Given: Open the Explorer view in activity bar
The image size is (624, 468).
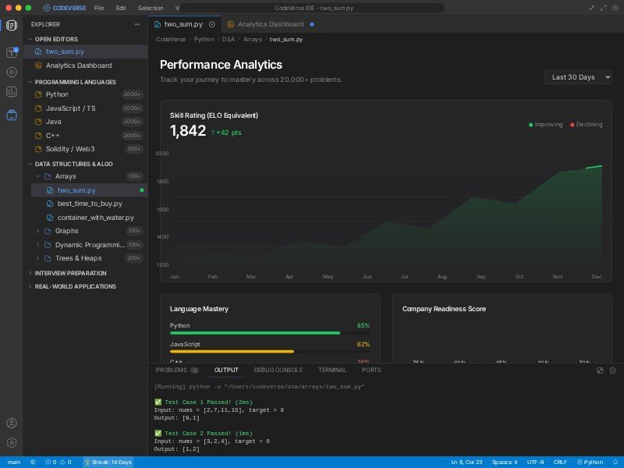Looking at the screenshot, I should 12,25.
